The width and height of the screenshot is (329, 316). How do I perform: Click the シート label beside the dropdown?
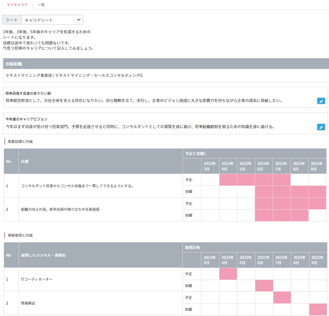(12, 20)
